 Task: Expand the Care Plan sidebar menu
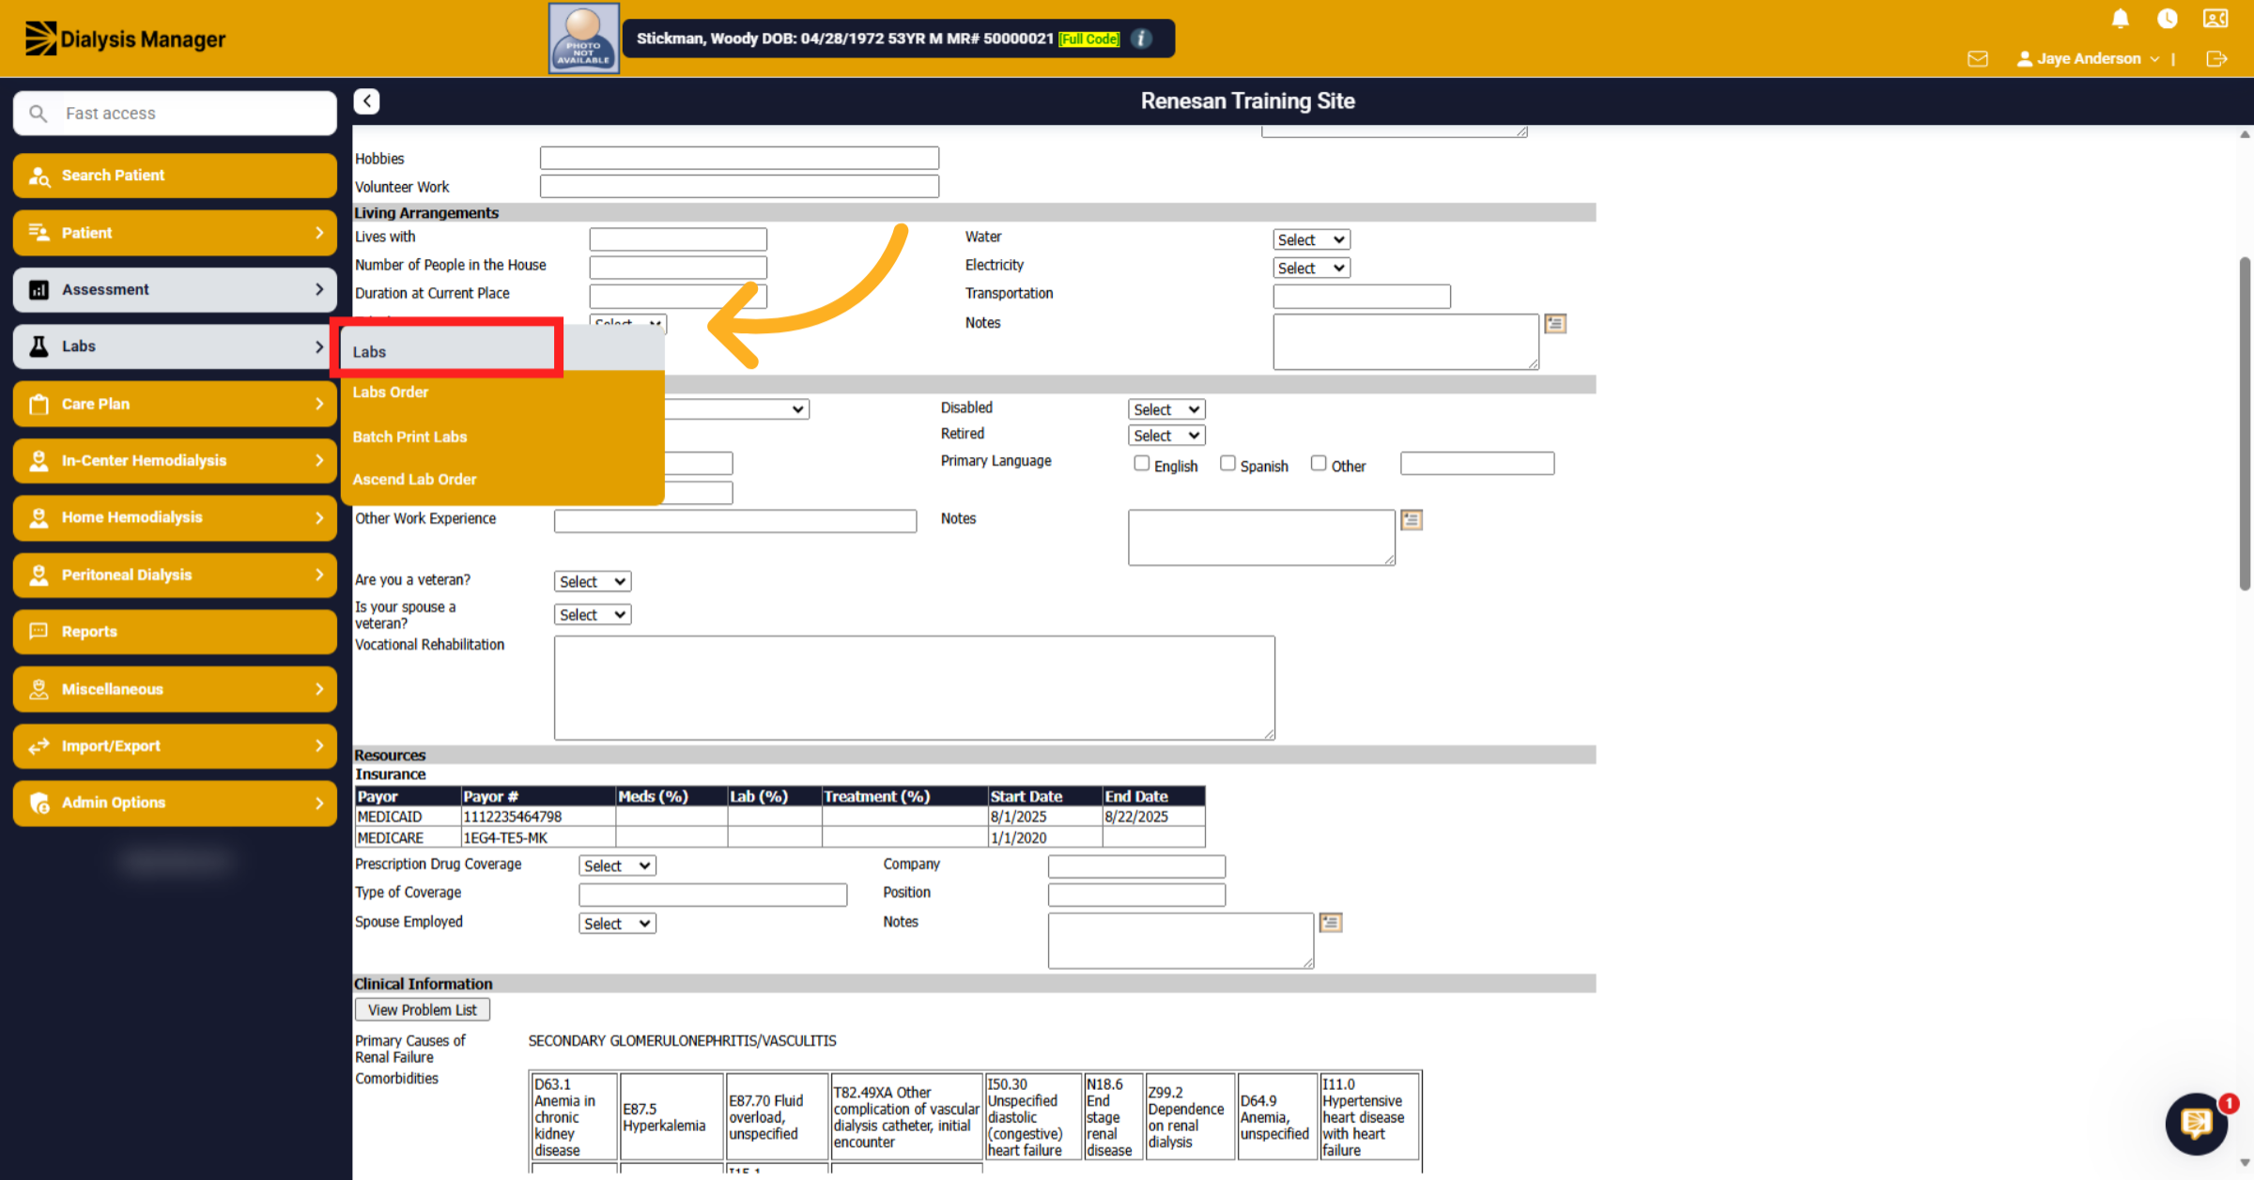(x=175, y=404)
